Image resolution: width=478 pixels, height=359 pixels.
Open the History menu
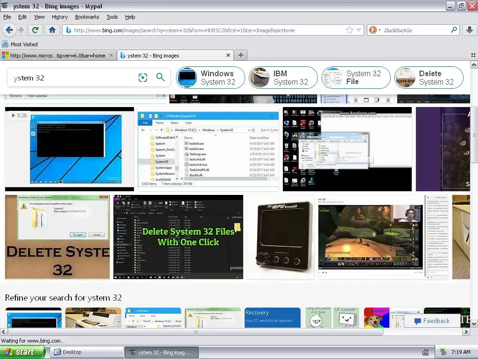pyautogui.click(x=60, y=17)
